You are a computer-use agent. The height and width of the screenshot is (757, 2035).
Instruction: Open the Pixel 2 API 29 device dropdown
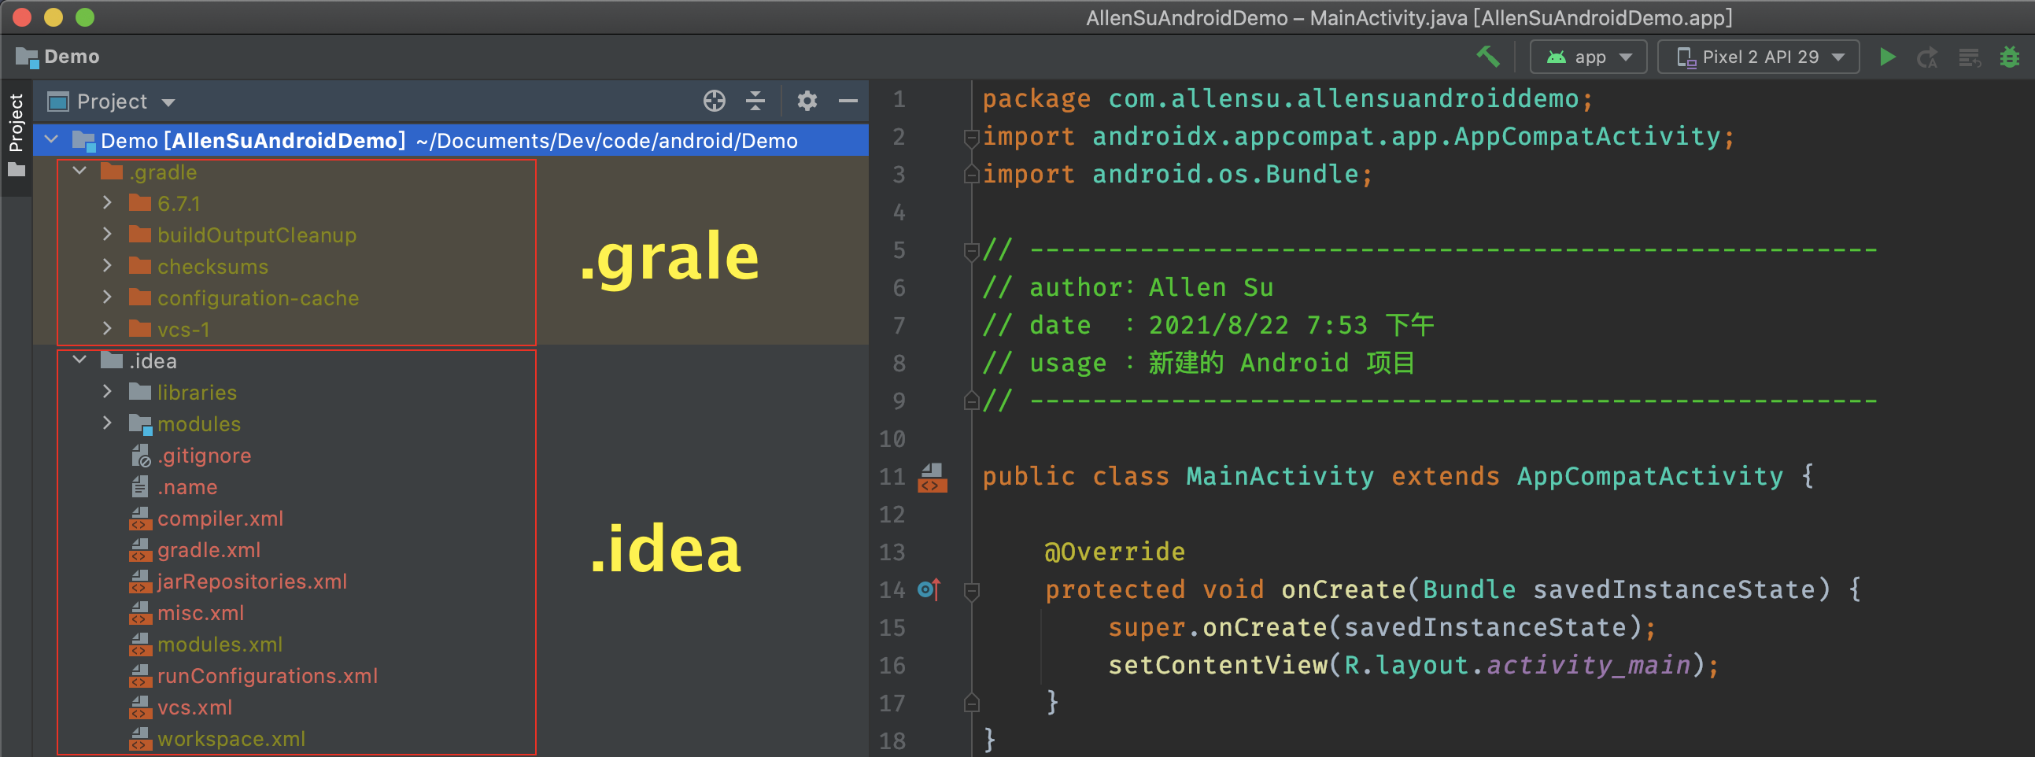click(x=1758, y=57)
